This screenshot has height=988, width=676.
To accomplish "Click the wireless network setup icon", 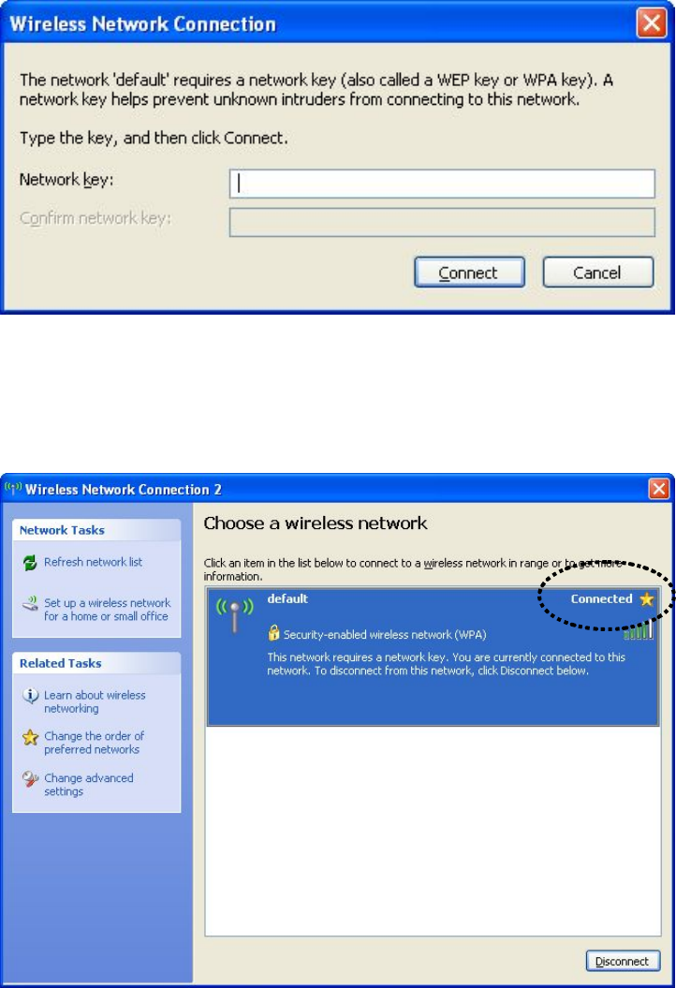I will 30,604.
